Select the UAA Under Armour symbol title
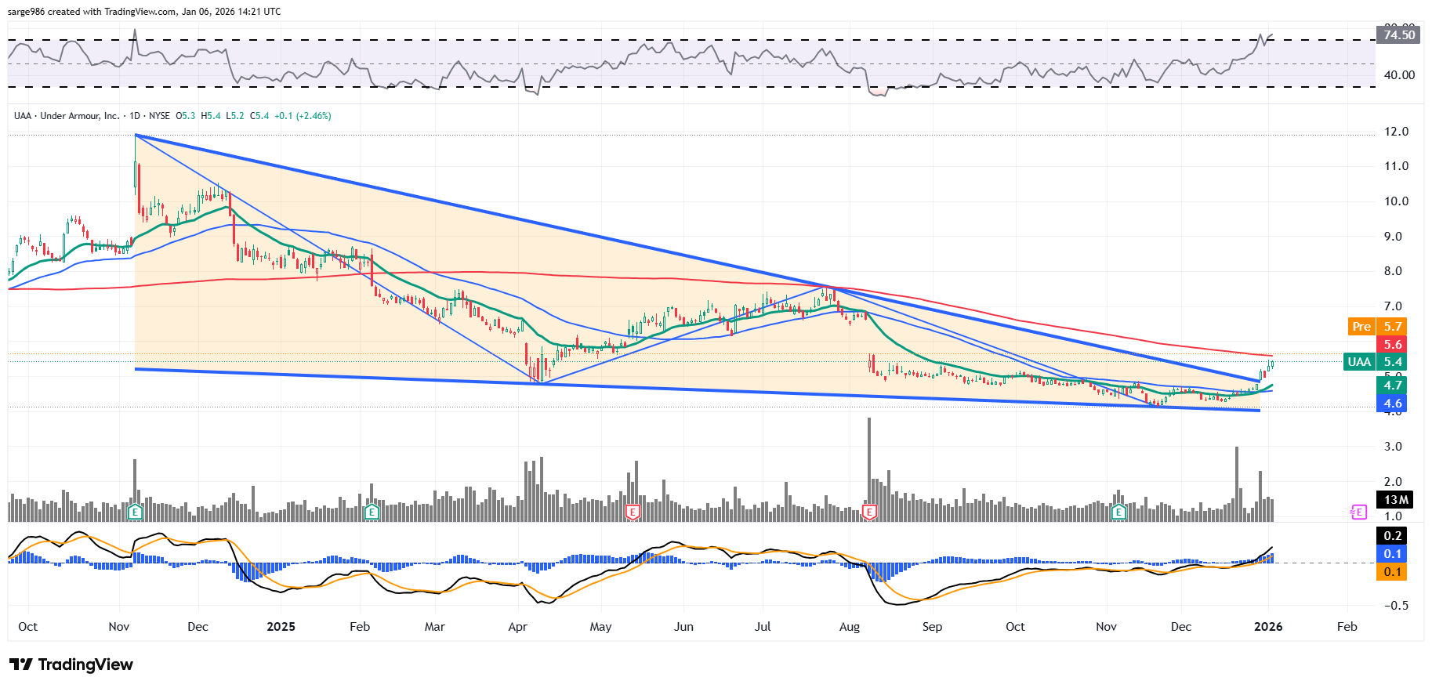 coord(67,116)
